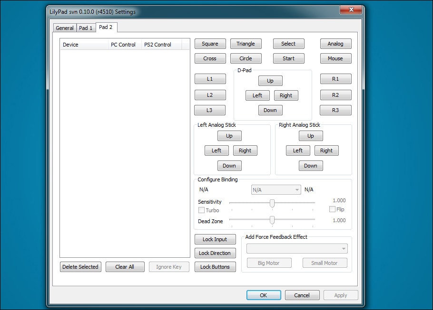433x310 pixels.
Task: Bind Right Analog Stick Up
Action: coord(311,136)
